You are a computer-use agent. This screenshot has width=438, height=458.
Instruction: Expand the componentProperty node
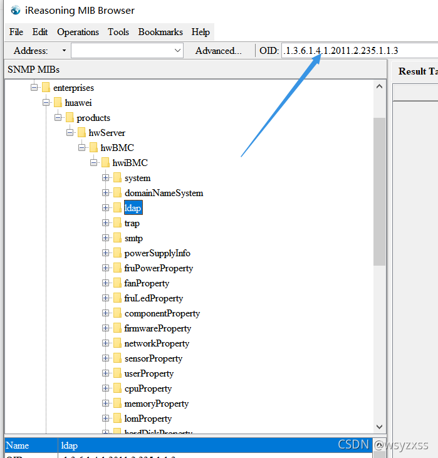click(105, 313)
